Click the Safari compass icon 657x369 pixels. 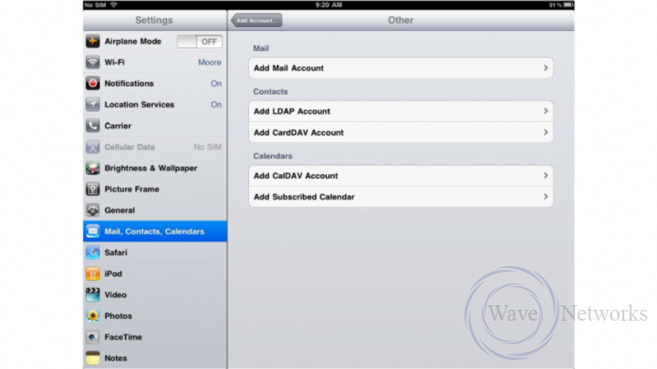point(92,252)
